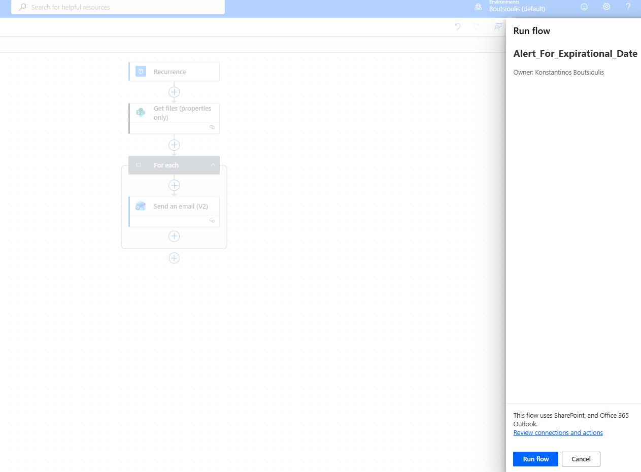Select the Recurrence trigger clock icon
Viewport: 641px width, 472px height.
pyautogui.click(x=141, y=72)
